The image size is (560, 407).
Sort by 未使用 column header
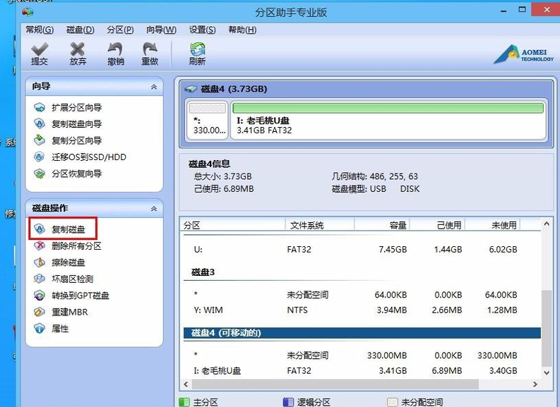tap(492, 225)
